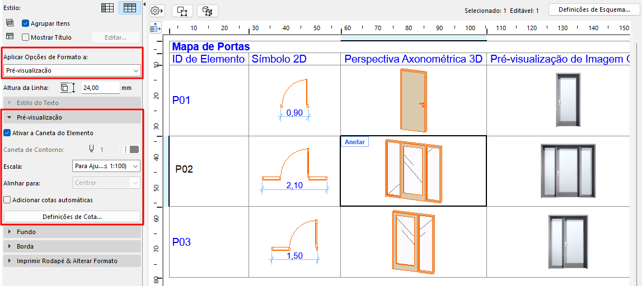Expand the Estilo do Texto section
The width and height of the screenshot is (642, 286).
click(72, 103)
